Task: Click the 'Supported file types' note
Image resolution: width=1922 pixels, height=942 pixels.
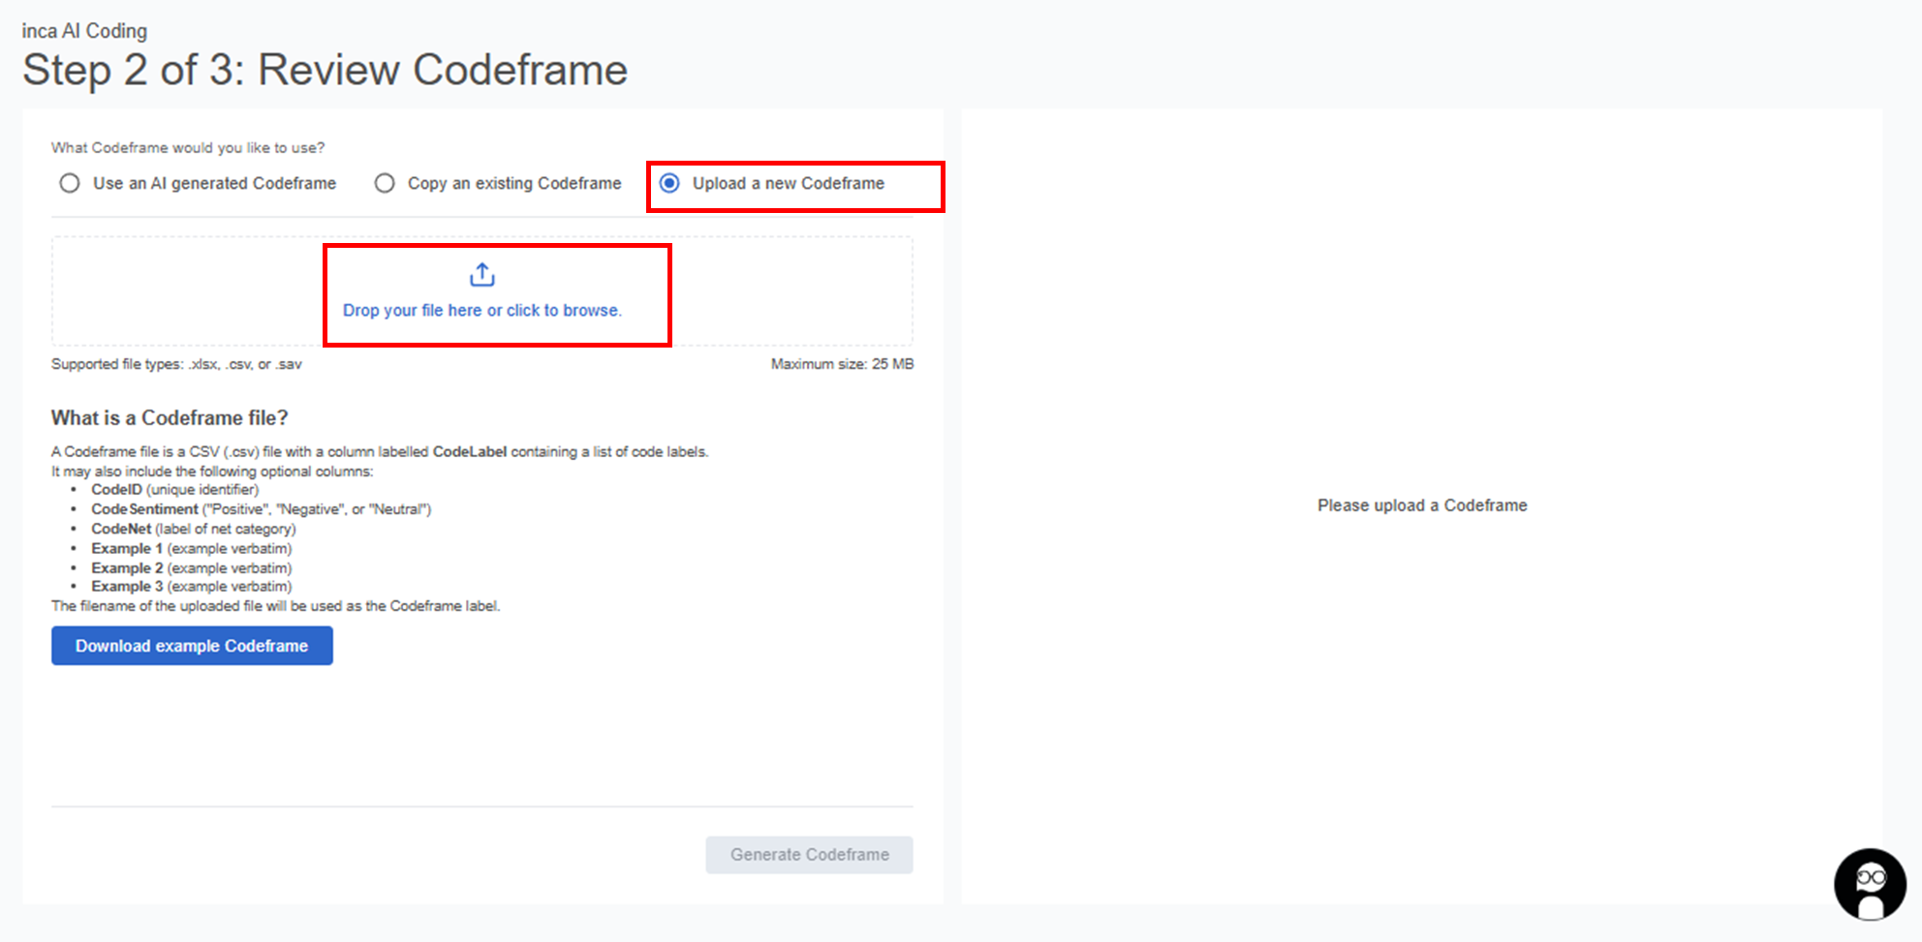Action: click(176, 364)
